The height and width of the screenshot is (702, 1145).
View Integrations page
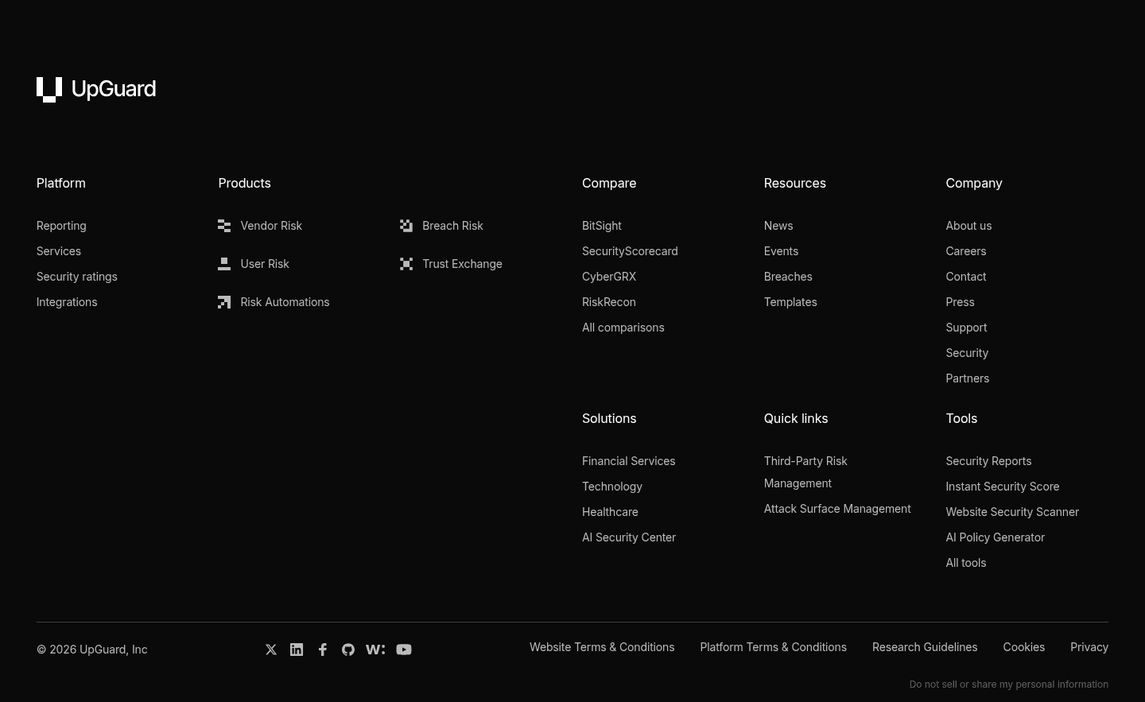pos(67,302)
